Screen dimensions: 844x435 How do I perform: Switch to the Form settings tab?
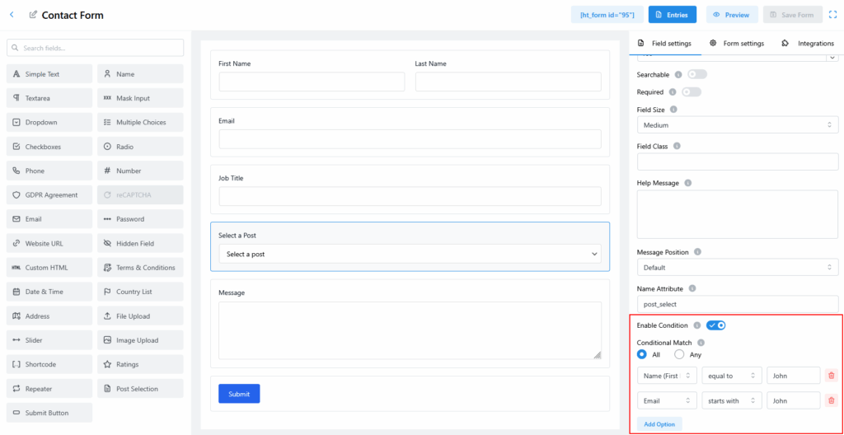(x=737, y=43)
